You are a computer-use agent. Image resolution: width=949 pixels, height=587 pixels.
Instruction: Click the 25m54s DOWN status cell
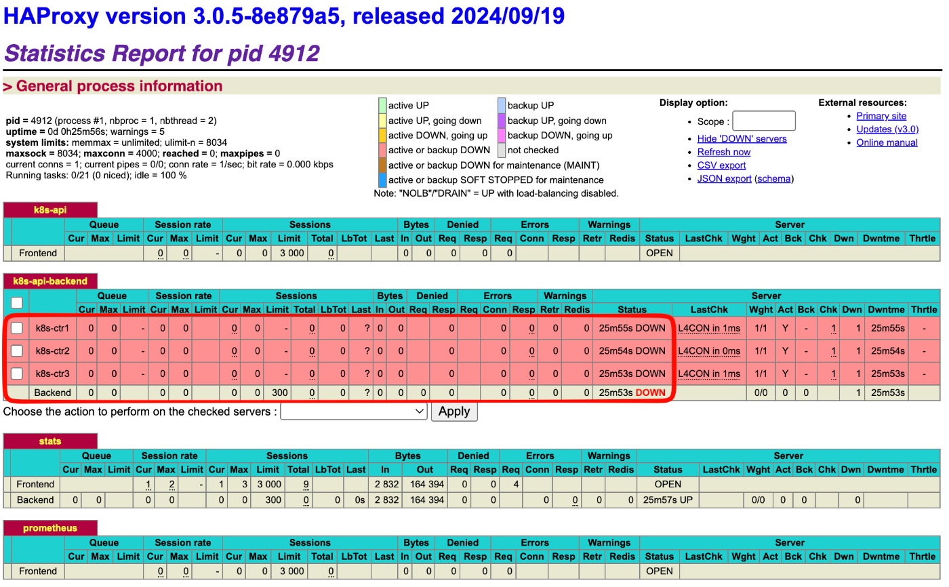coord(632,351)
